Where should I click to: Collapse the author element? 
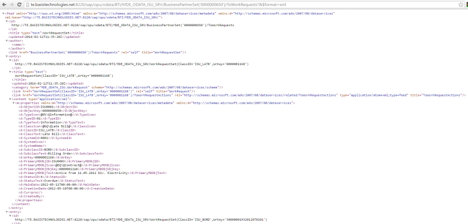click(7, 41)
